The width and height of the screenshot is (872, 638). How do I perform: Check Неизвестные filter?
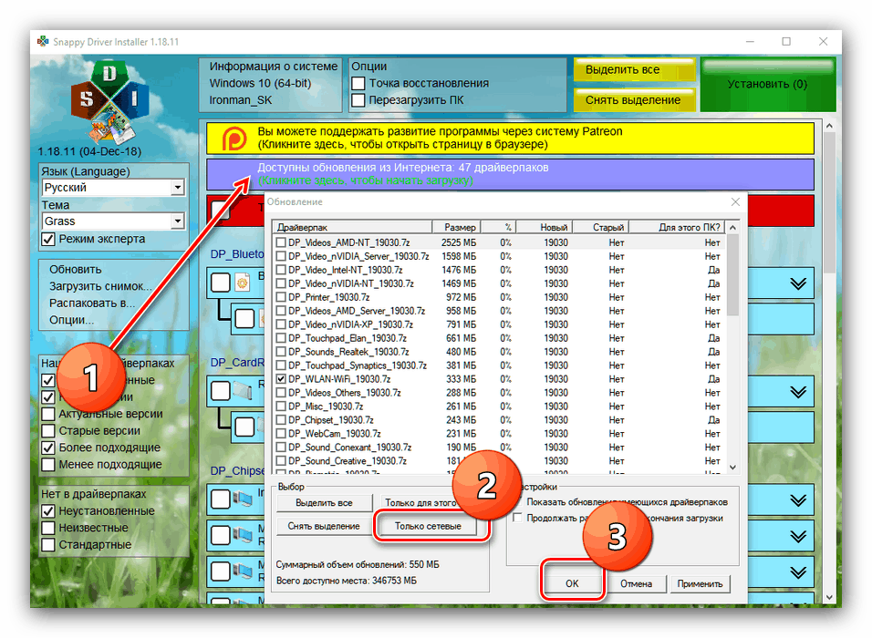click(48, 528)
